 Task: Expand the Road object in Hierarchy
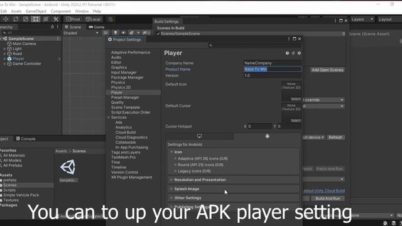point(4,54)
